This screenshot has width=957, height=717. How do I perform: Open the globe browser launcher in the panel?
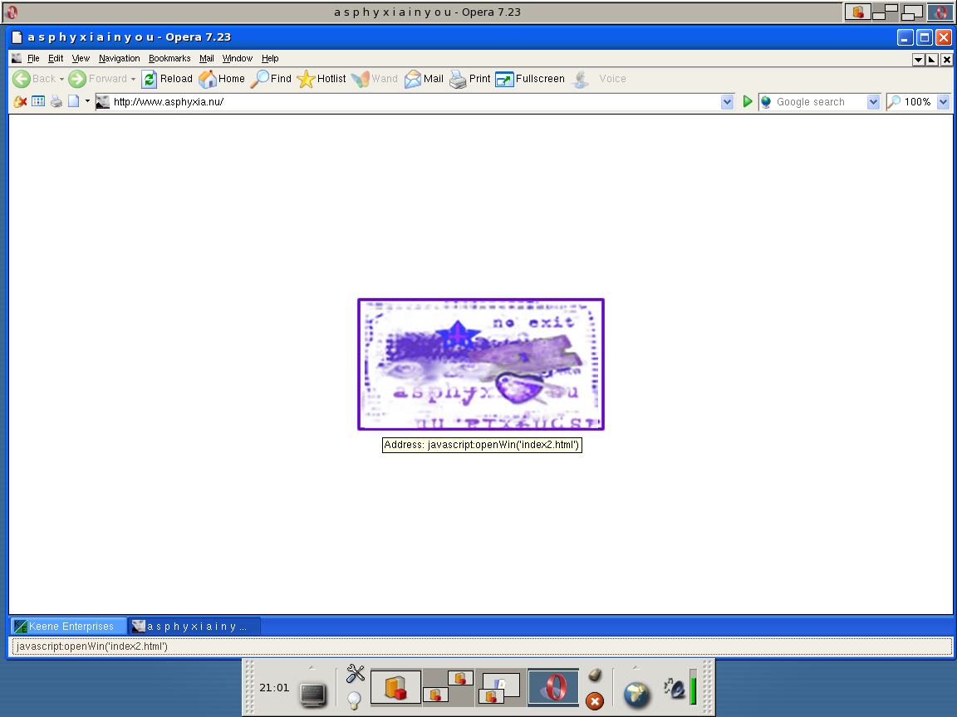pos(636,695)
